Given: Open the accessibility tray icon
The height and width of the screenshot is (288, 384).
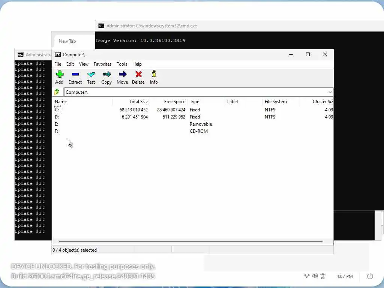Looking at the screenshot, I should 323,276.
